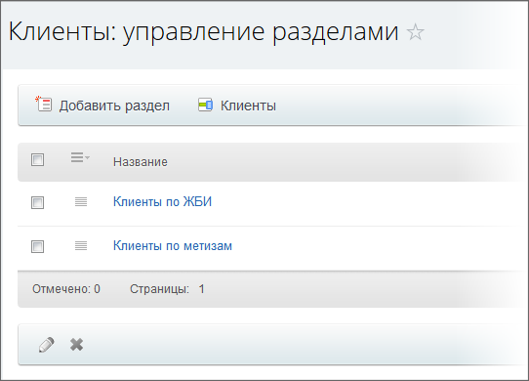This screenshot has height=381, width=529.
Task: Open the Клиенты по метизам link
Action: click(173, 246)
